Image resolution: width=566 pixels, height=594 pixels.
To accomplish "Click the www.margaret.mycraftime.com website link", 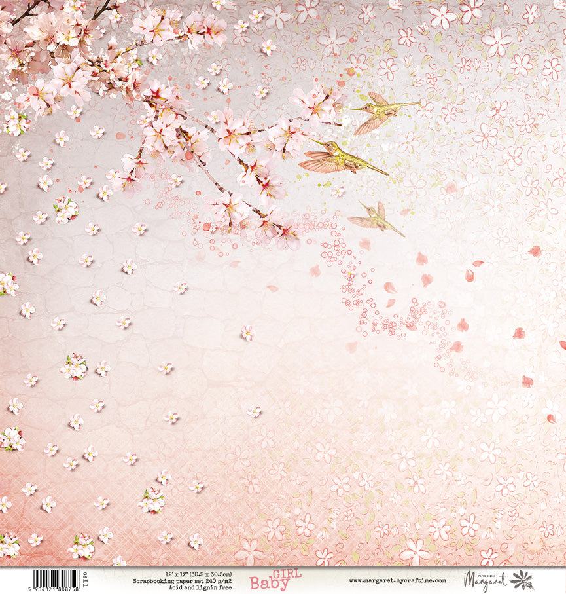I will [x=397, y=580].
